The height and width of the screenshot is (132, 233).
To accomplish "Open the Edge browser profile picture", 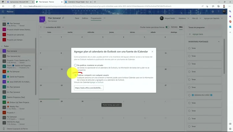I will pyautogui.click(x=224, y=6).
